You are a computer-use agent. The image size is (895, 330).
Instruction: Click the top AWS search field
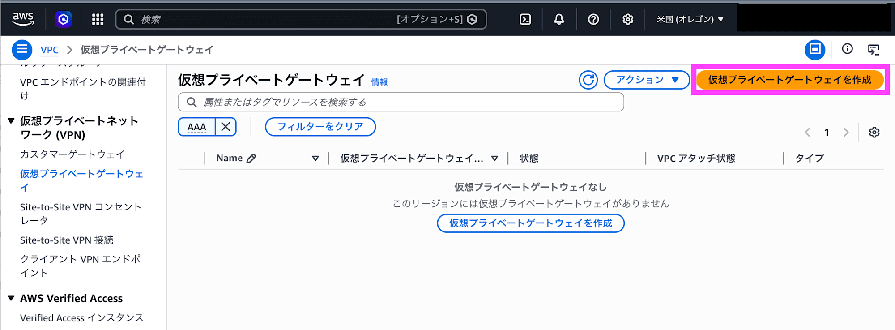point(301,19)
